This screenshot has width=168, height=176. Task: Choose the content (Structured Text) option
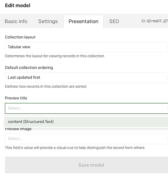point(86,122)
